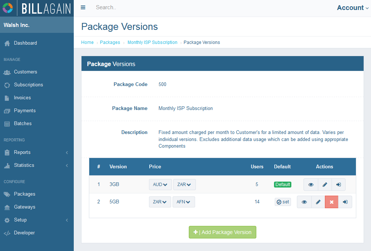
Task: Delete the 5GB version with red X
Action: 332,202
